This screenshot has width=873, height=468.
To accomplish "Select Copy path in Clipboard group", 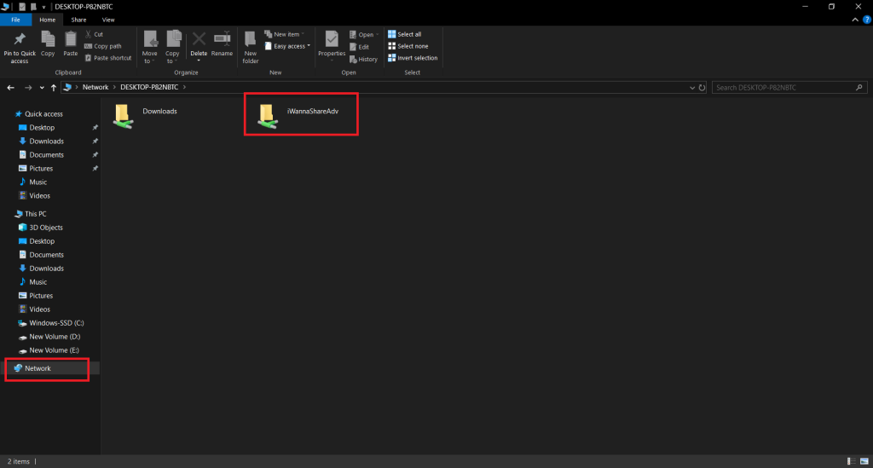I will click(x=103, y=46).
